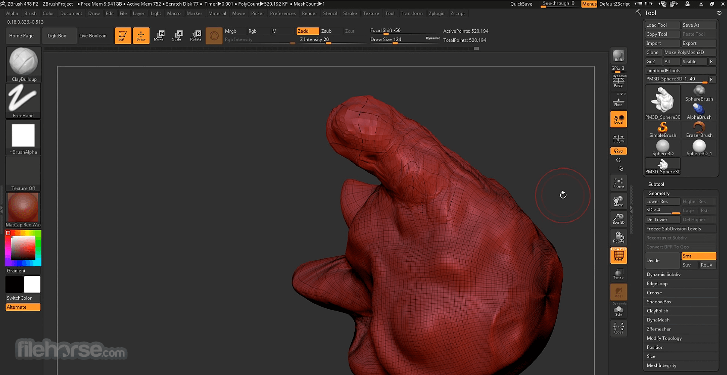Open the Transform menu
The image size is (727, 375).
(412, 14)
